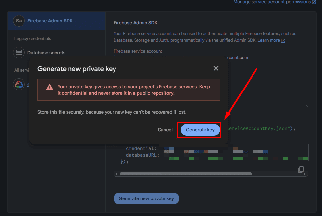Screen dimensions: 322x216
Task: Open Manage service account permissions link
Action: (272, 2)
